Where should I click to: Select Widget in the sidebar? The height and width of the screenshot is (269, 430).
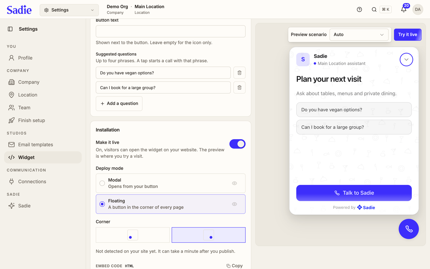click(43, 157)
